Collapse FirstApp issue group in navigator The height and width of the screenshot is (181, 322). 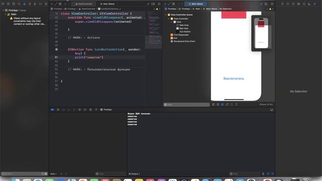pyautogui.click(x=3, y=10)
